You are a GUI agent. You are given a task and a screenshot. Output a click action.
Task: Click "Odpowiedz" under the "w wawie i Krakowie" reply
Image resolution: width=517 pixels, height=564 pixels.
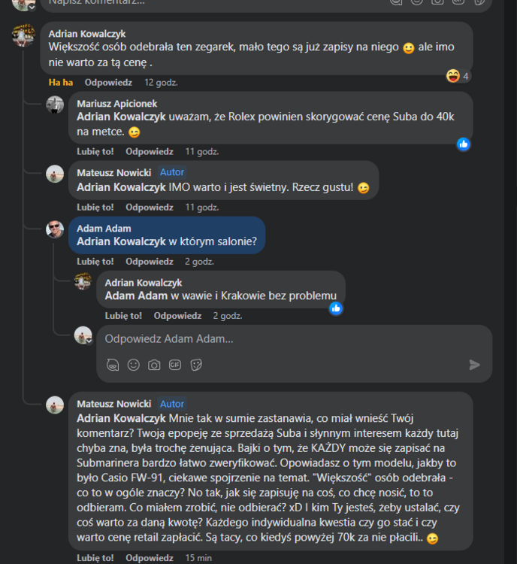coord(177,316)
